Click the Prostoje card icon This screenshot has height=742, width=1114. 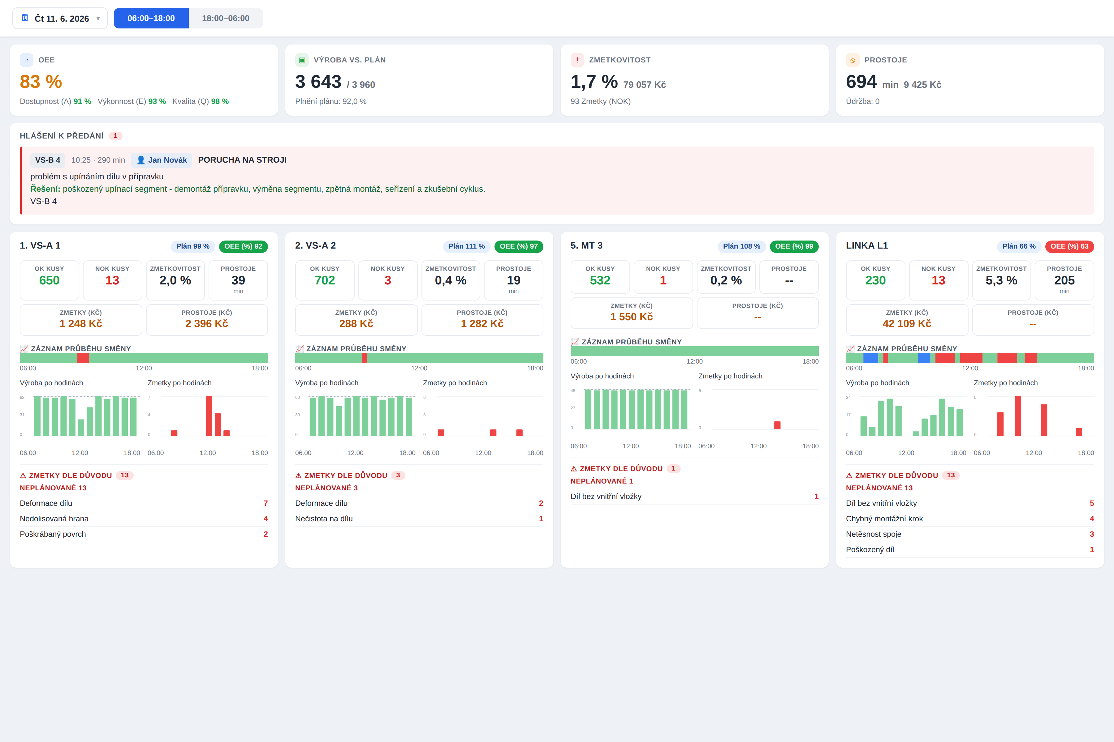tap(853, 60)
